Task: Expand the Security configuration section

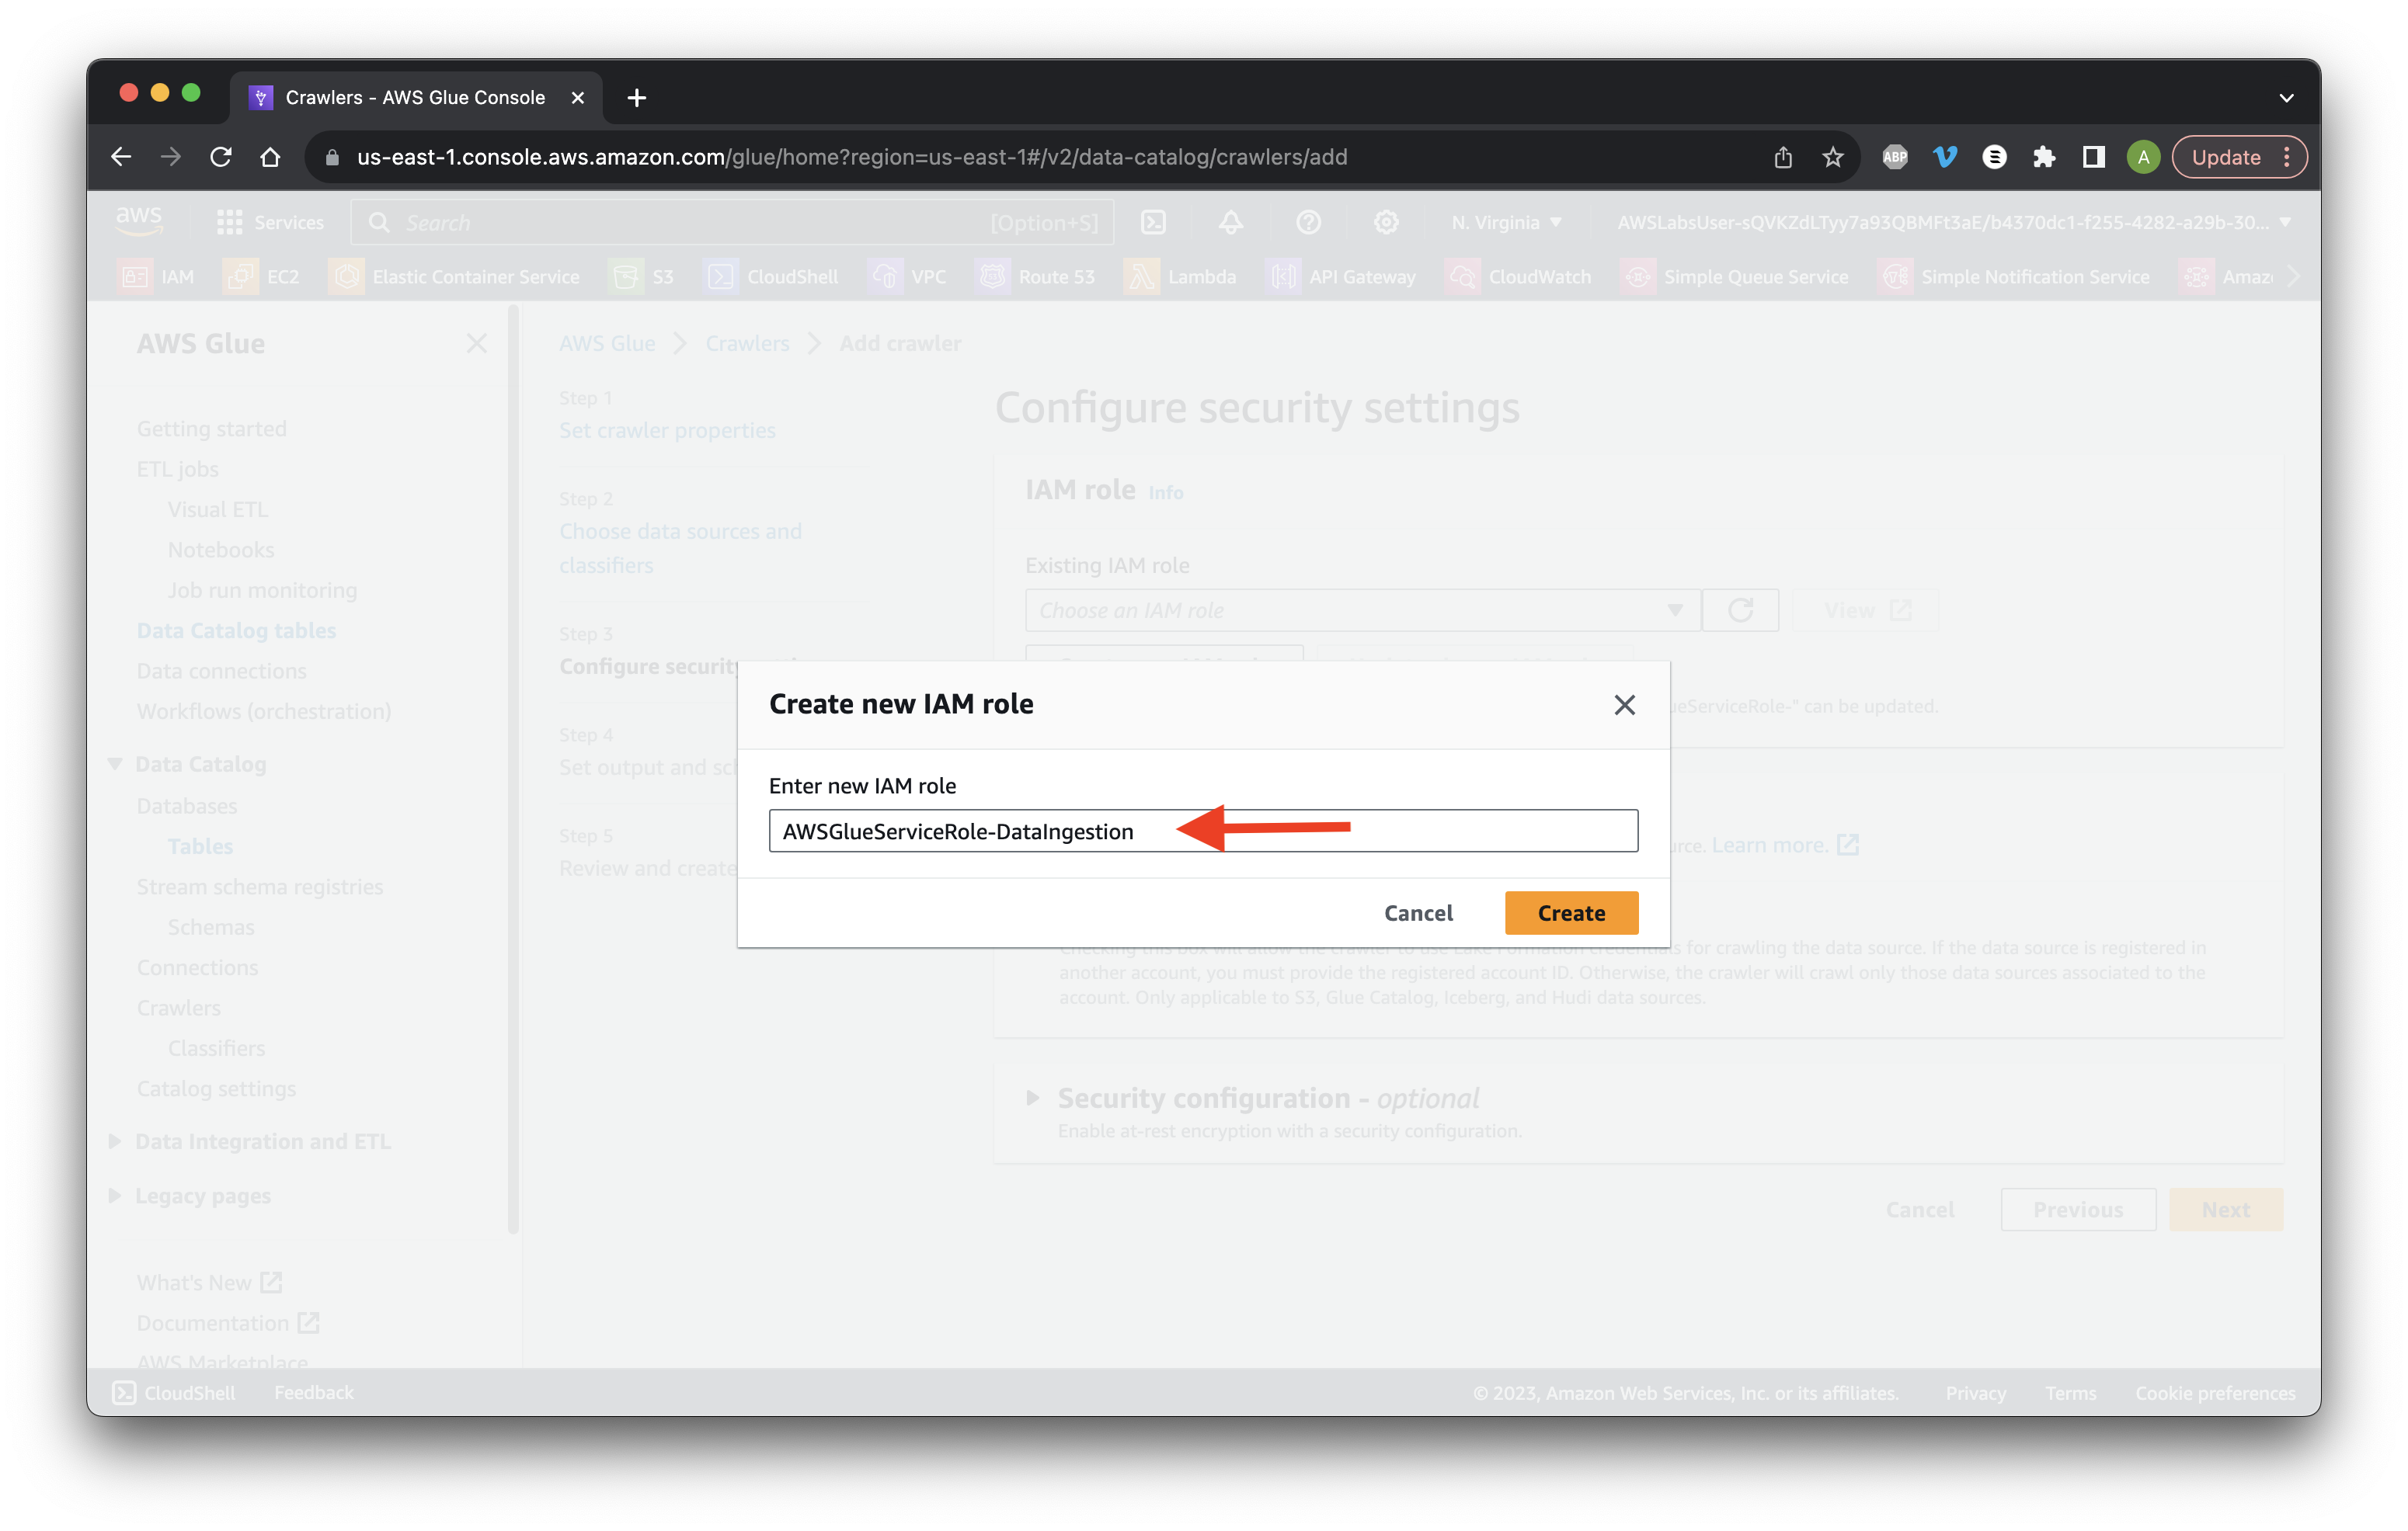Action: point(1033,1097)
